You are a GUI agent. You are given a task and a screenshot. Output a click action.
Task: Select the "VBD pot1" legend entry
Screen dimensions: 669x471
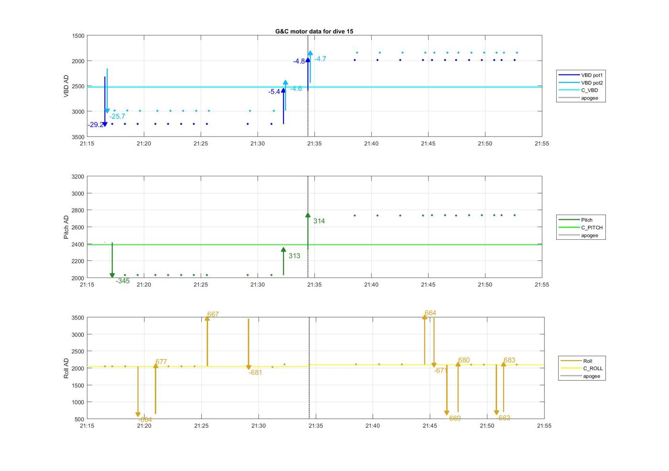click(581, 75)
